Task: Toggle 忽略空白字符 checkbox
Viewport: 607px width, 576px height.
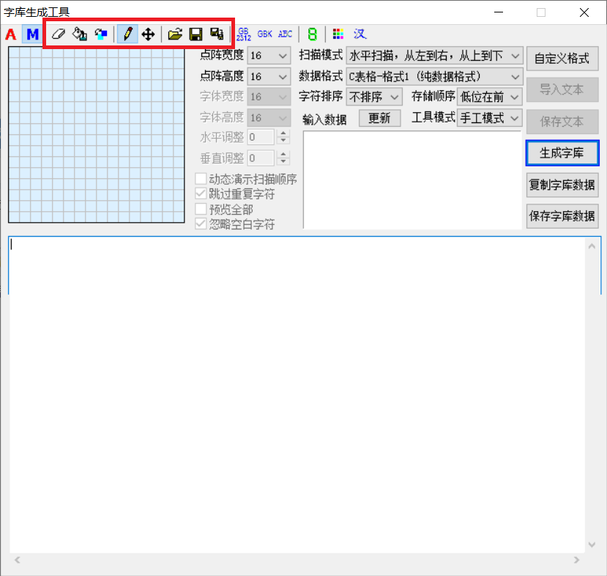Action: (201, 224)
